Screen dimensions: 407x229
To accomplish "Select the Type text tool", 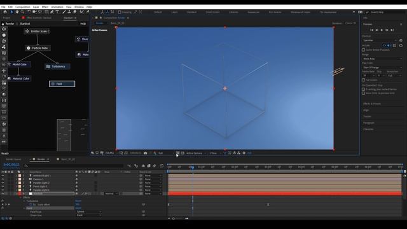I will (x=57, y=12).
